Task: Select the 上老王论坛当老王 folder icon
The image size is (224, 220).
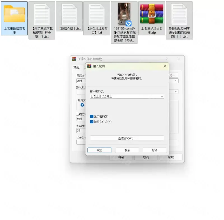Action: pyautogui.click(x=15, y=14)
